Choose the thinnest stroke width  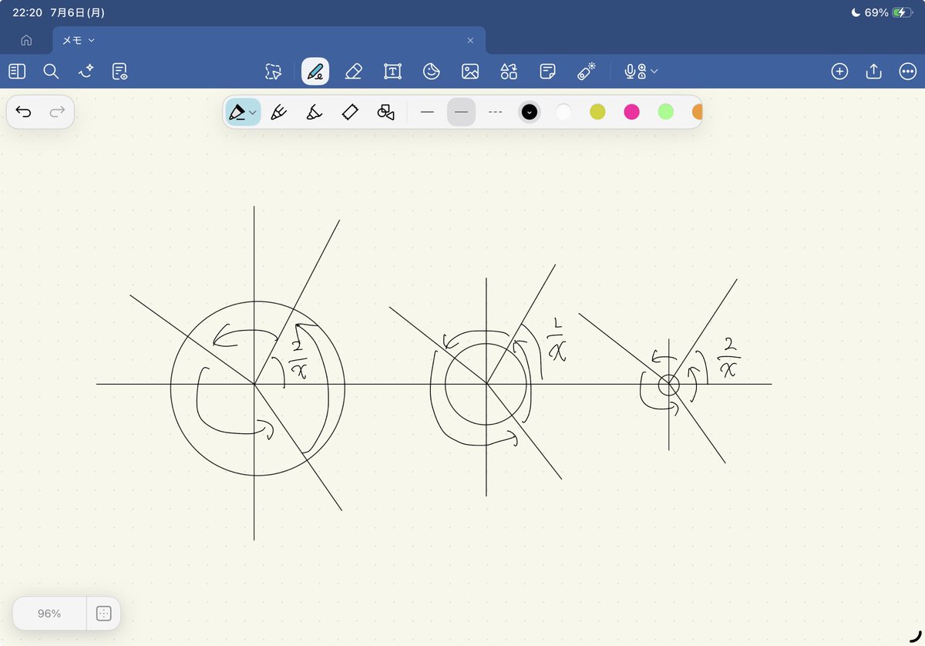[x=427, y=112]
